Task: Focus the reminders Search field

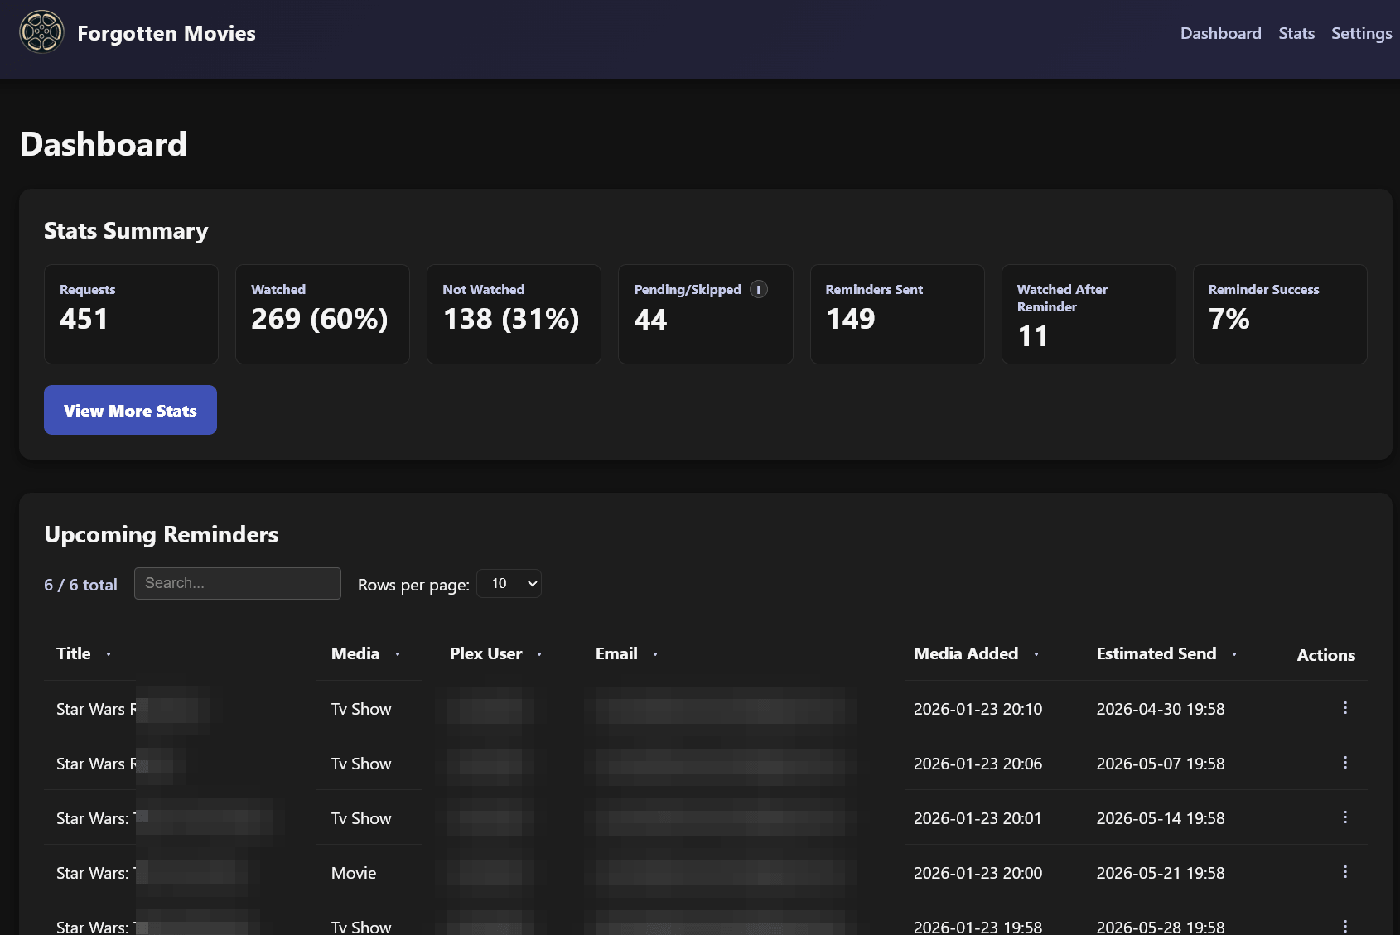Action: [238, 583]
